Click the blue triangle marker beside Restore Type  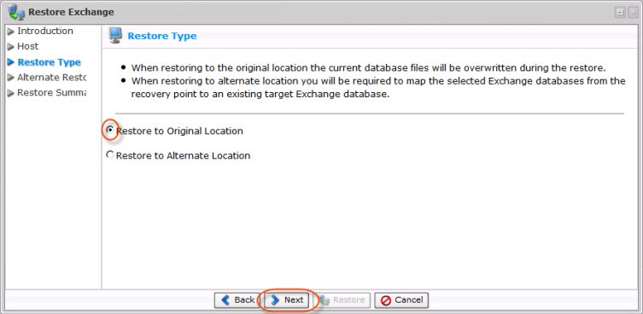coord(11,62)
